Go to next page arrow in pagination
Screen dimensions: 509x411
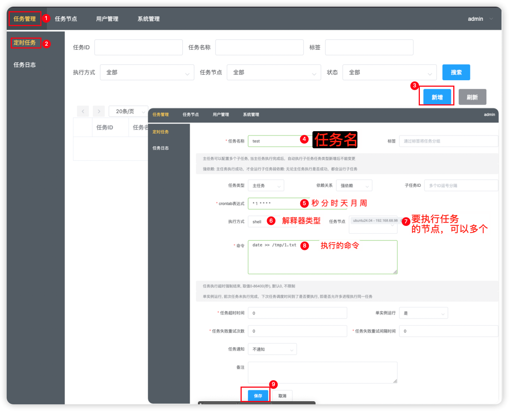[99, 111]
